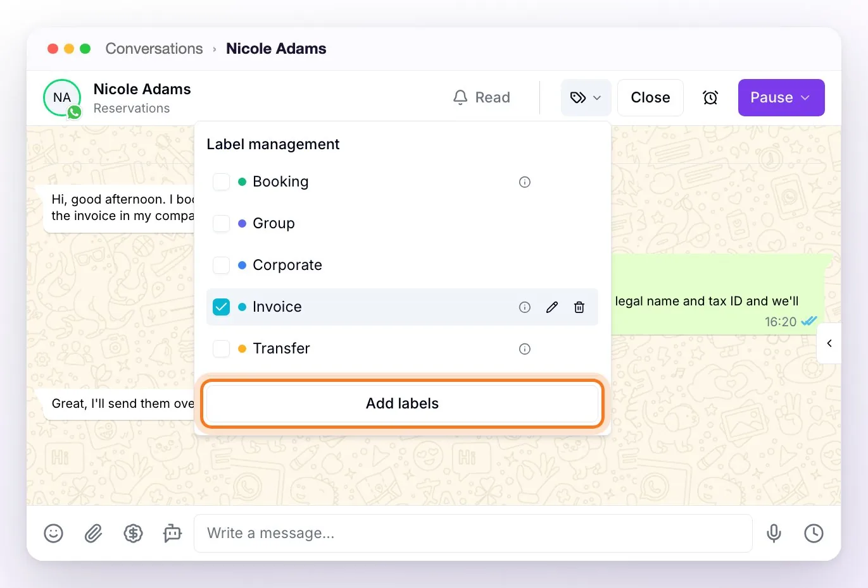Click the Nicole Adams breadcrumb title
The image size is (868, 588).
pyautogui.click(x=276, y=49)
